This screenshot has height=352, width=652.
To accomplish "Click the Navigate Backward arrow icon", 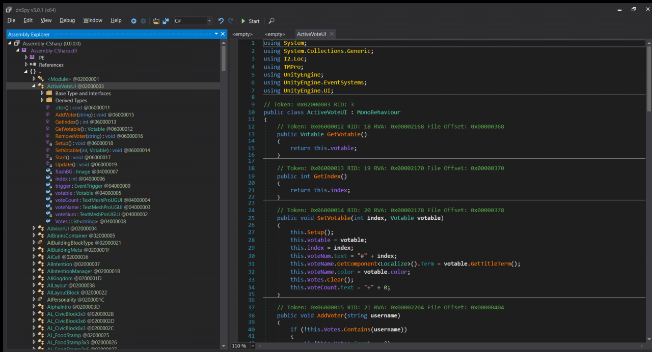I will [x=134, y=21].
